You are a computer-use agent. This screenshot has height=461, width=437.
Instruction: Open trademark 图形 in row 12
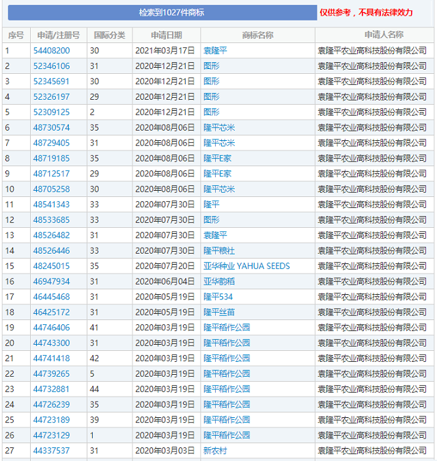(x=211, y=220)
